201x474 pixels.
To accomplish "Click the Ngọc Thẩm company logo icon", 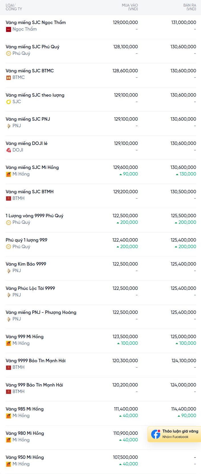I will pos(9,29).
